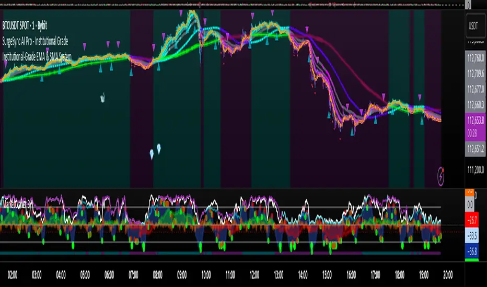Image resolution: width=487 pixels, height=287 pixels.
Task: Click the BTCUSDT SPOT symbol title
Action: [36, 26]
